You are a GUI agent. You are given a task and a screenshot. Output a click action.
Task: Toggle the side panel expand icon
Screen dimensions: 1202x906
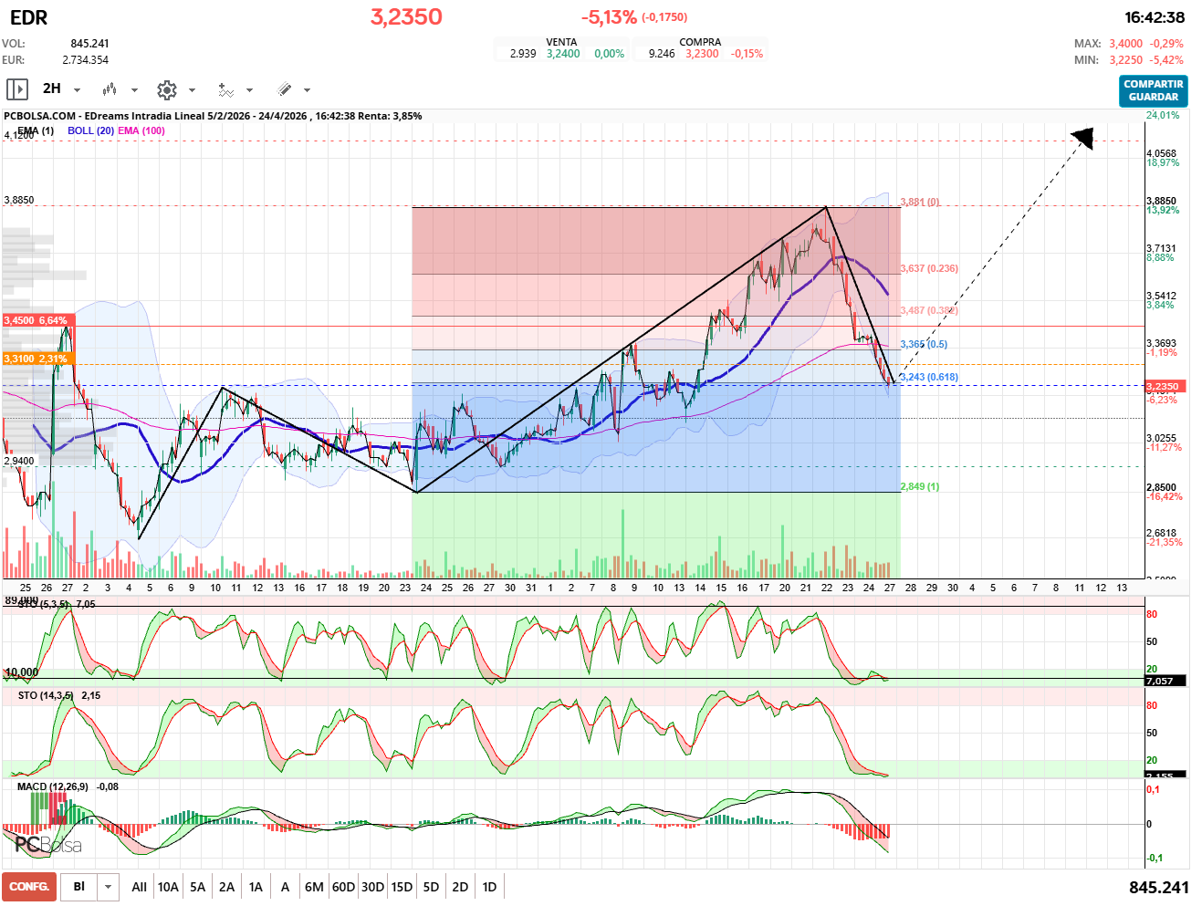point(16,89)
